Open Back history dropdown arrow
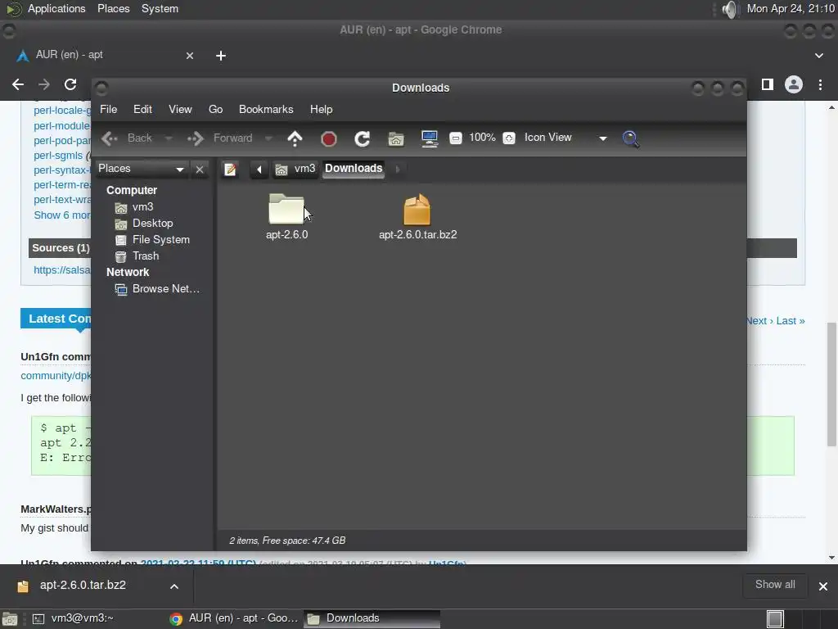838x629 pixels. pyautogui.click(x=169, y=138)
